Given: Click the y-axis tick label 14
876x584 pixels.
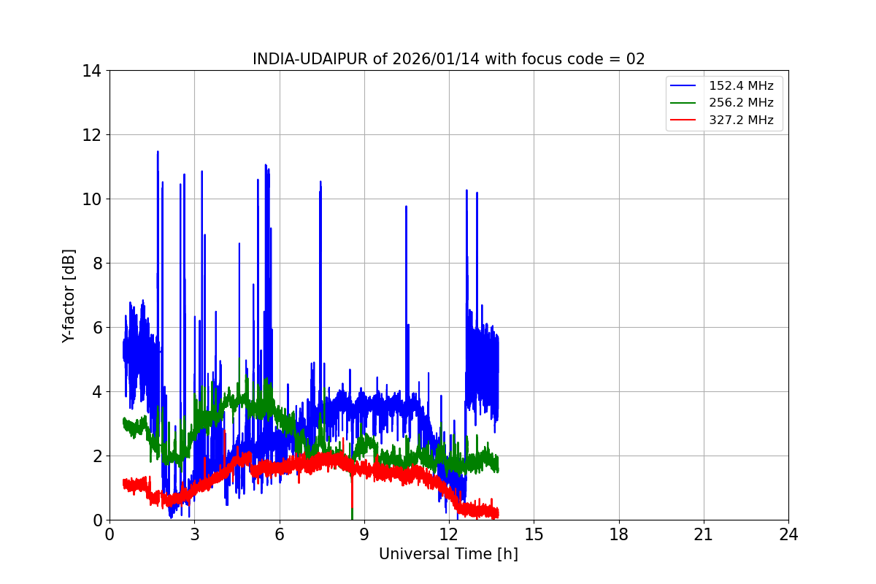Looking at the screenshot, I should click(x=91, y=71).
